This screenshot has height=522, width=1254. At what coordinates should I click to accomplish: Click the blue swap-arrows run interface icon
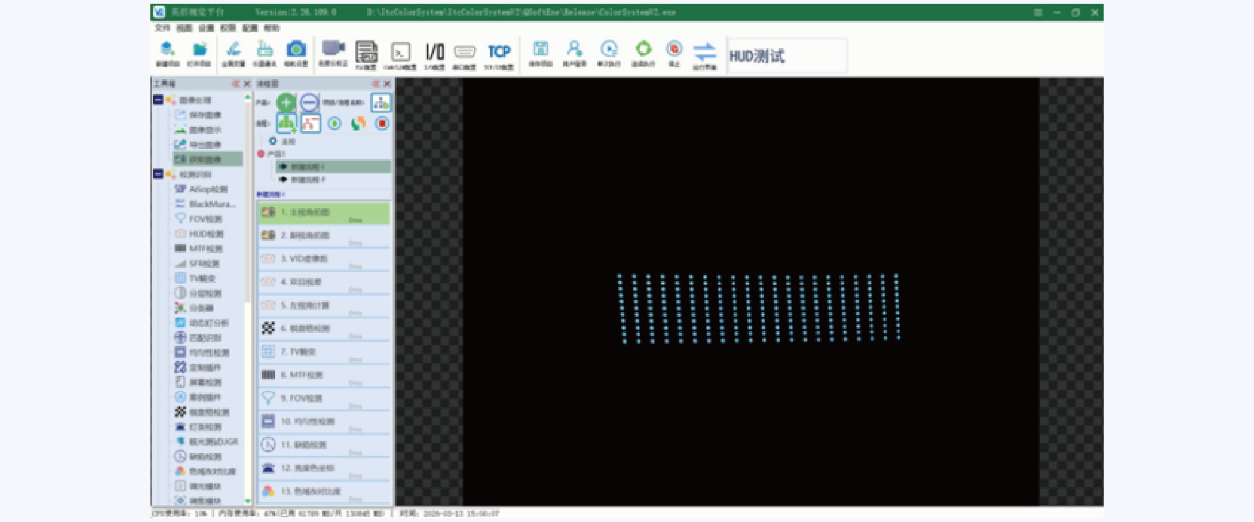click(x=705, y=51)
